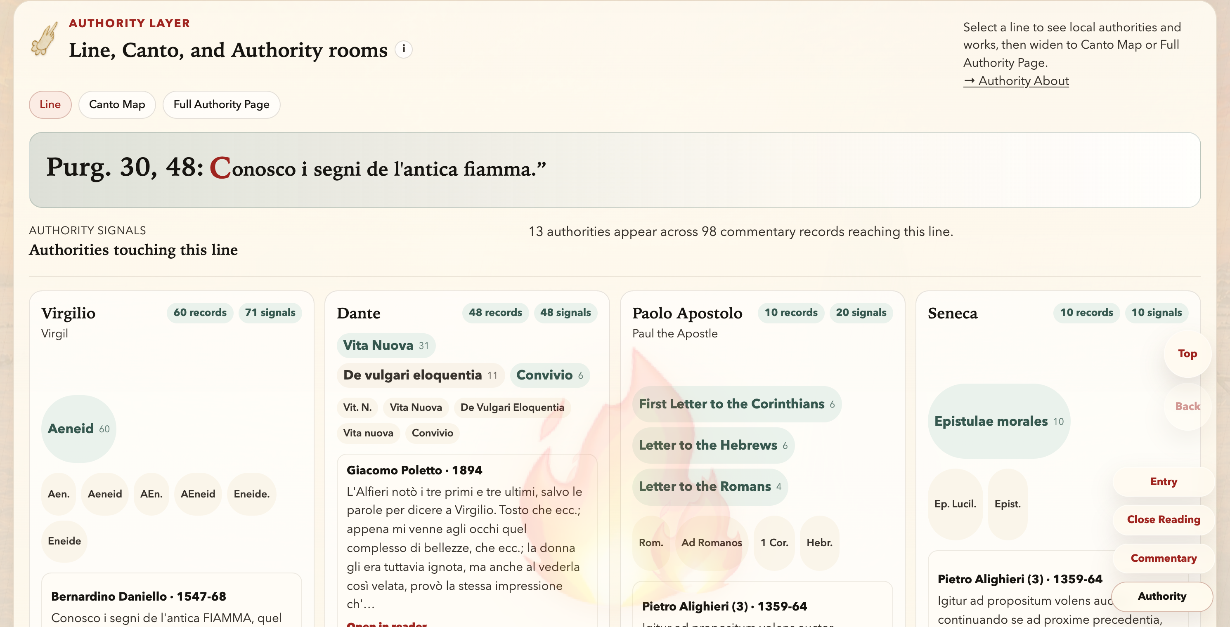1230x627 pixels.
Task: Click the Seneca authority name
Action: [x=953, y=313]
